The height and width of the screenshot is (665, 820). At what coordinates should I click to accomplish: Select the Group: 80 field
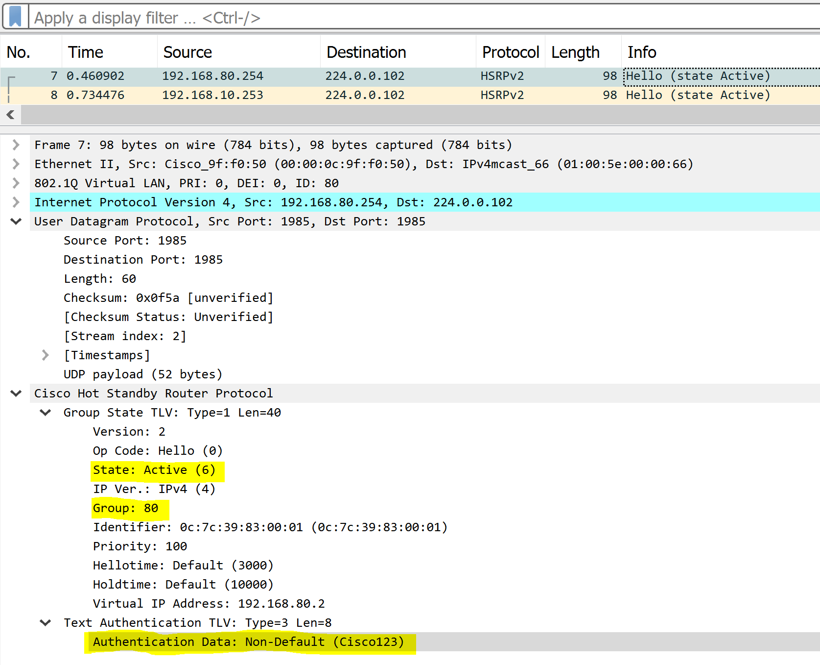tap(126, 508)
